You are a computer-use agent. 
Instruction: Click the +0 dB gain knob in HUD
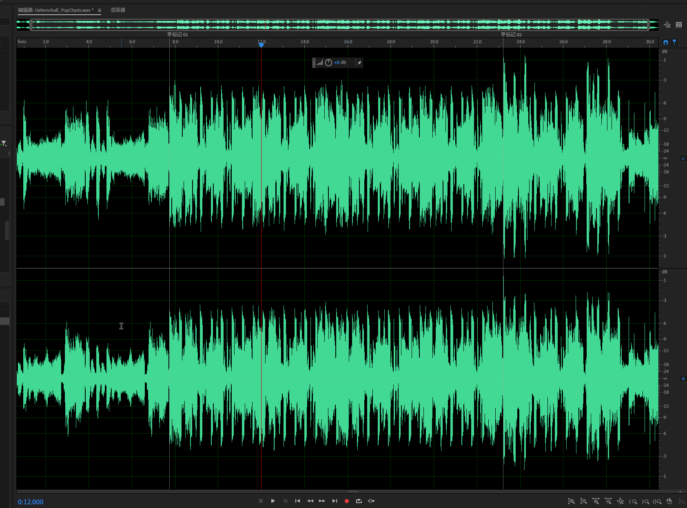328,63
